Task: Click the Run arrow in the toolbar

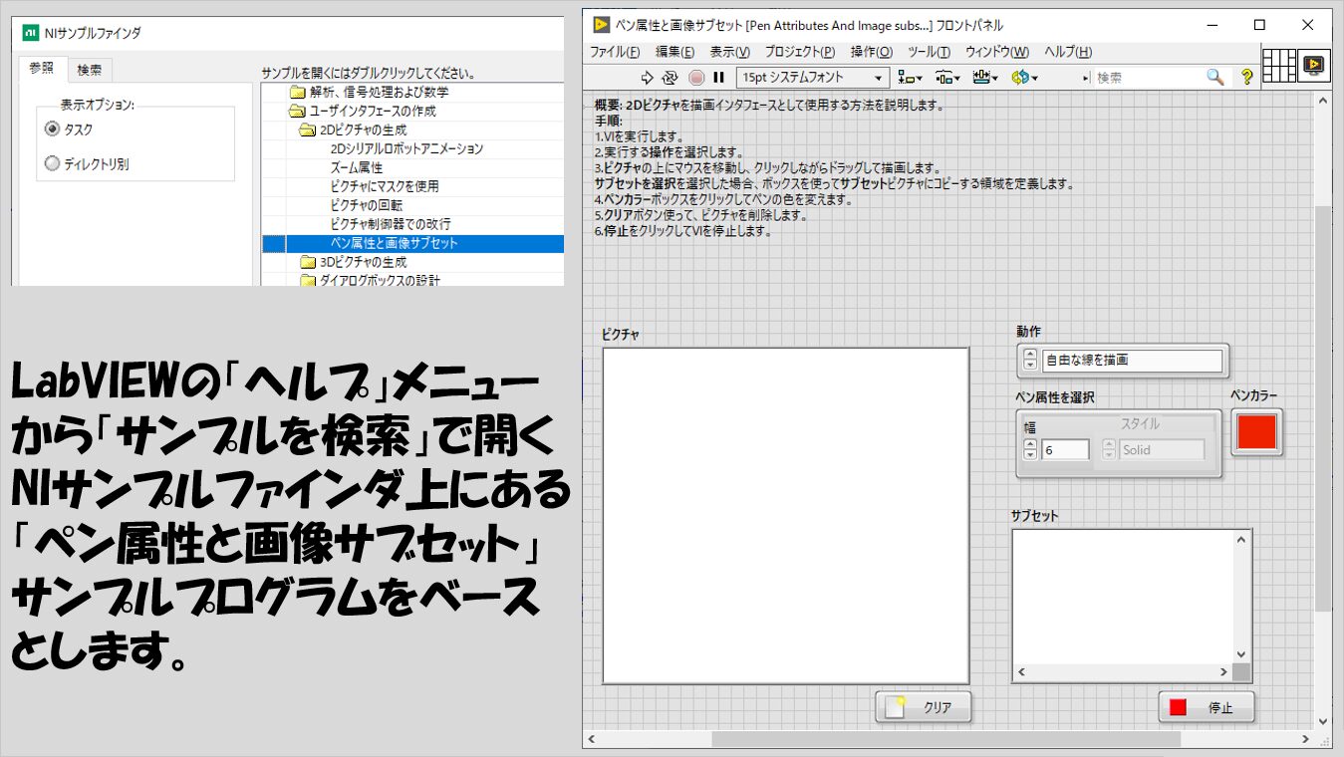Action: coord(647,78)
